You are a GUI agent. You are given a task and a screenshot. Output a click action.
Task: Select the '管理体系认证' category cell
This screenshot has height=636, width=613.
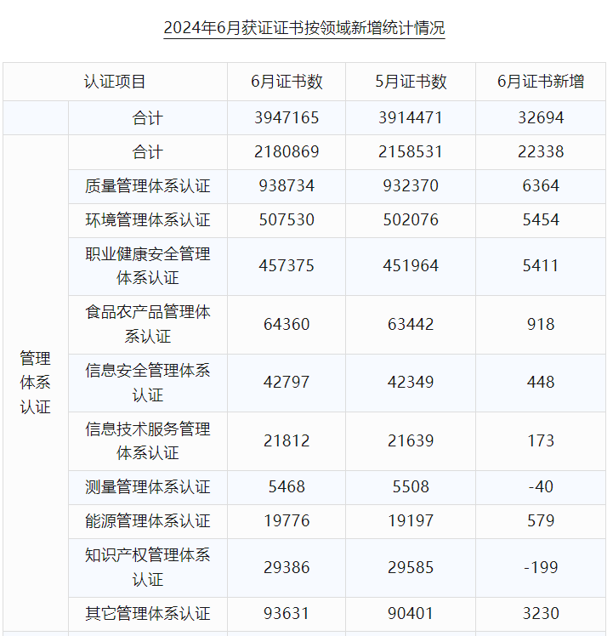click(36, 383)
